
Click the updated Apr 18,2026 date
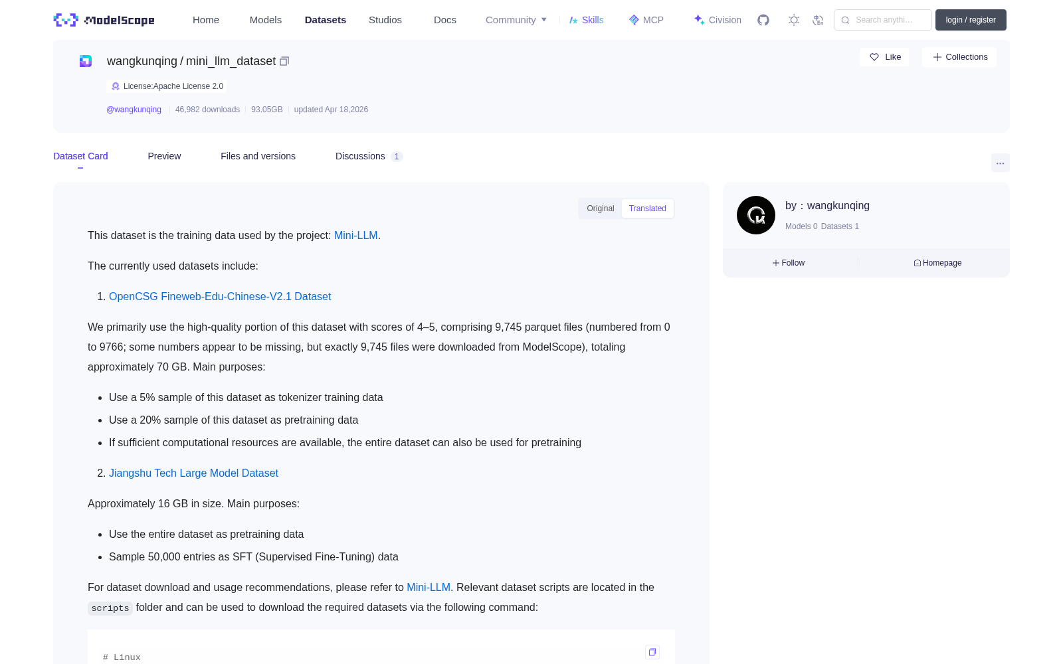click(x=331, y=110)
